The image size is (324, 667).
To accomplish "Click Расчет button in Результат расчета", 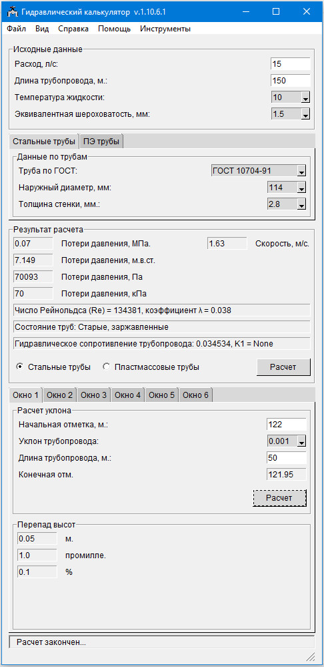I will pos(283,367).
